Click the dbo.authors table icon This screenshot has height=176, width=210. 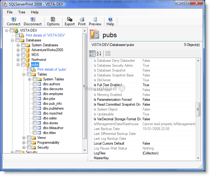pyautogui.click(x=39, y=84)
